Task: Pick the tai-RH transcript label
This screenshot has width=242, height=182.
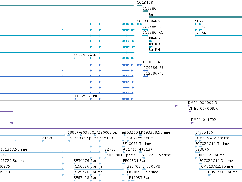Action: click(x=154, y=50)
